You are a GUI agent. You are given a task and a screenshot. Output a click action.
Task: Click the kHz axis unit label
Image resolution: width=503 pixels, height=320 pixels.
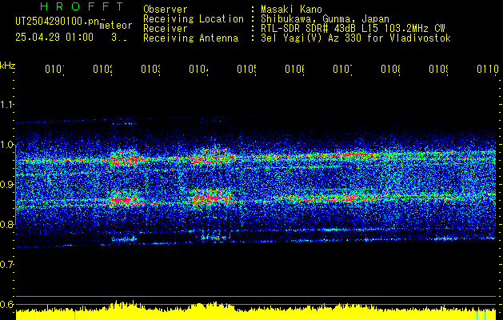click(x=8, y=66)
